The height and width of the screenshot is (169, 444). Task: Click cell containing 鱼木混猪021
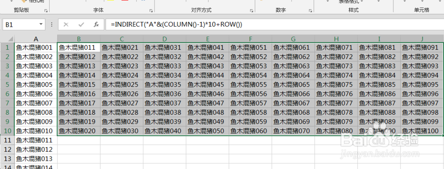coord(122,47)
